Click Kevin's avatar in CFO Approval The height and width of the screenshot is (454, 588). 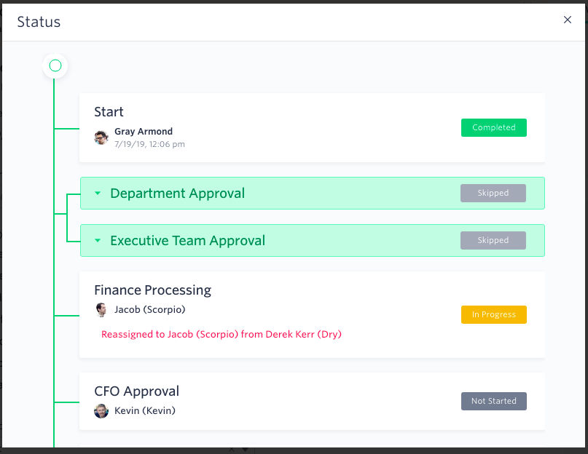tap(101, 411)
